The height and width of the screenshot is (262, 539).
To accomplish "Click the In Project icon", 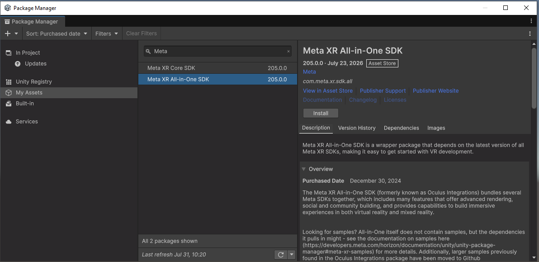I will [9, 52].
